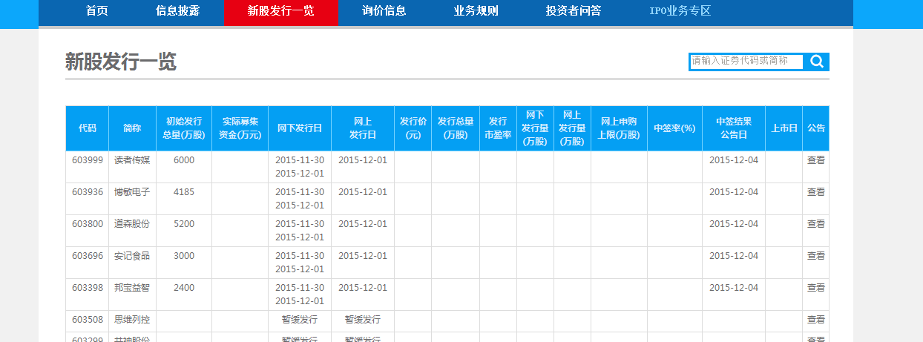Click the issue volume value 2400

pyautogui.click(x=184, y=288)
